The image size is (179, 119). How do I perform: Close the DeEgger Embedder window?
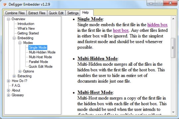(170, 3)
